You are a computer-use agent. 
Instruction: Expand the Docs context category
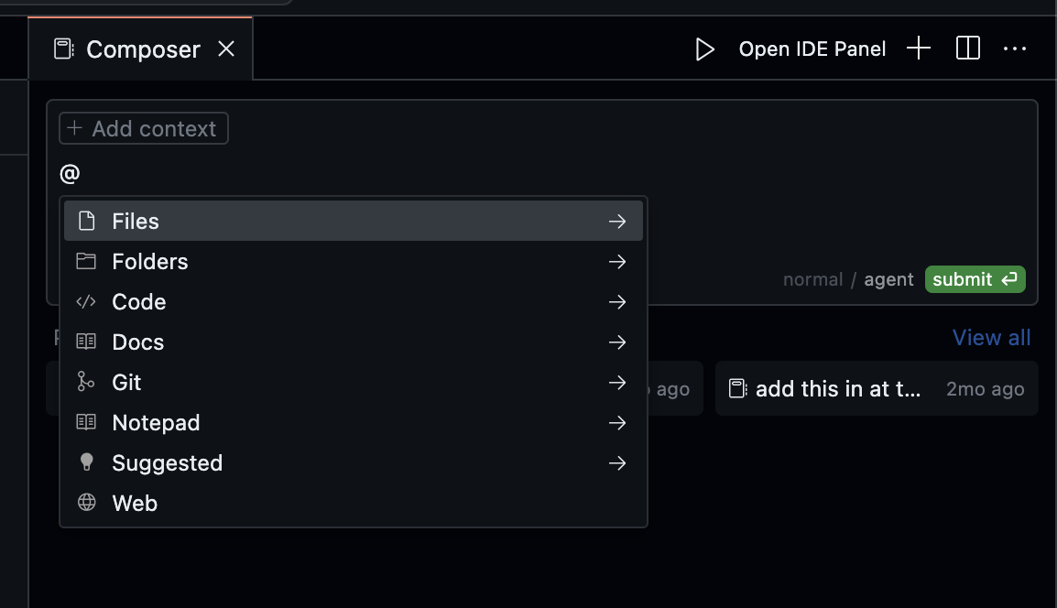[616, 342]
